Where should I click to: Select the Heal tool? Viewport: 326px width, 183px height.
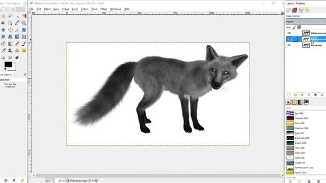click(24, 50)
